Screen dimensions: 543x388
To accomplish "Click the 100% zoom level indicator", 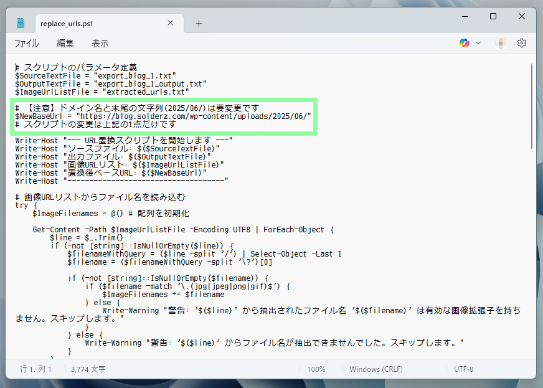I will pos(316,369).
